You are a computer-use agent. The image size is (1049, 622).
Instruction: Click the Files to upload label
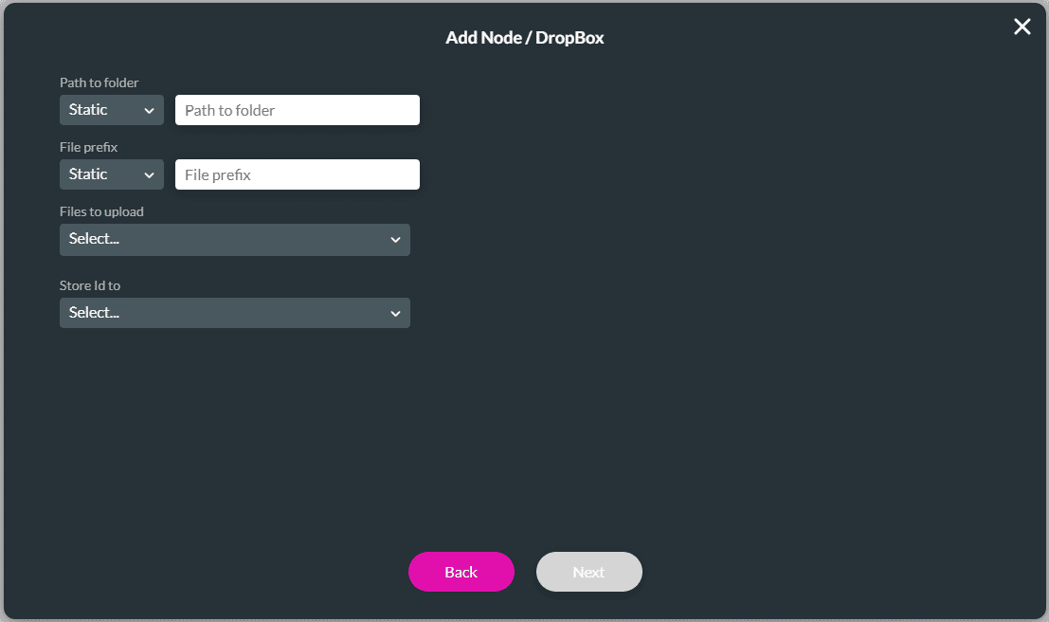point(101,211)
